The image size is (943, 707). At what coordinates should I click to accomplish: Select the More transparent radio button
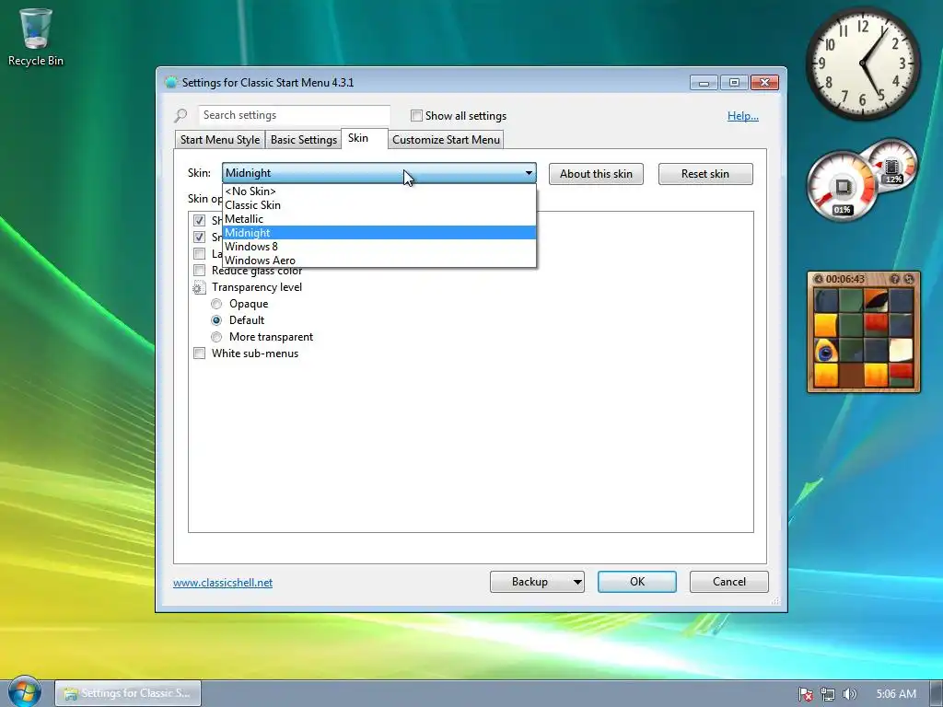(x=216, y=337)
